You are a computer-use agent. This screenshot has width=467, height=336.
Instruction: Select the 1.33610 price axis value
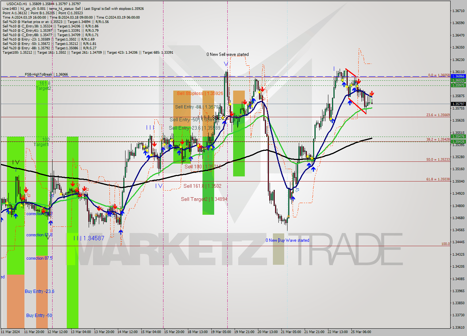point(458,327)
